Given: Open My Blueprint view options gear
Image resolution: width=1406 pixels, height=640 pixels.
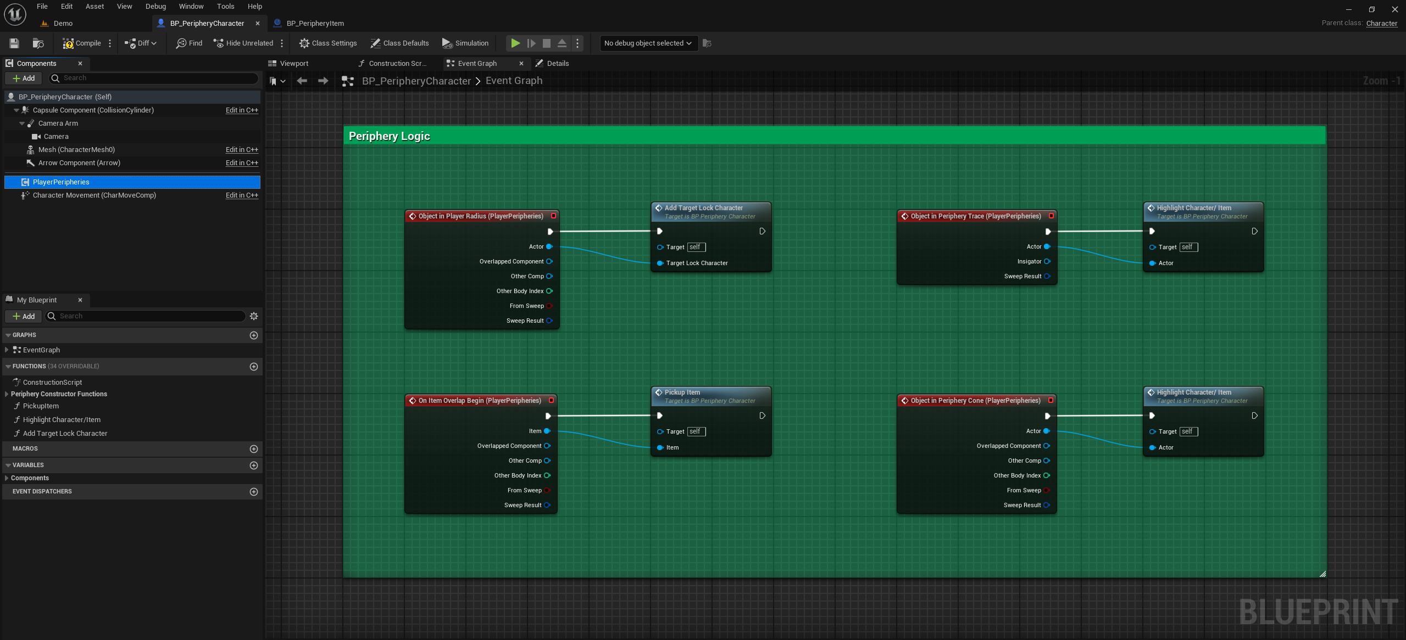Looking at the screenshot, I should click(254, 317).
